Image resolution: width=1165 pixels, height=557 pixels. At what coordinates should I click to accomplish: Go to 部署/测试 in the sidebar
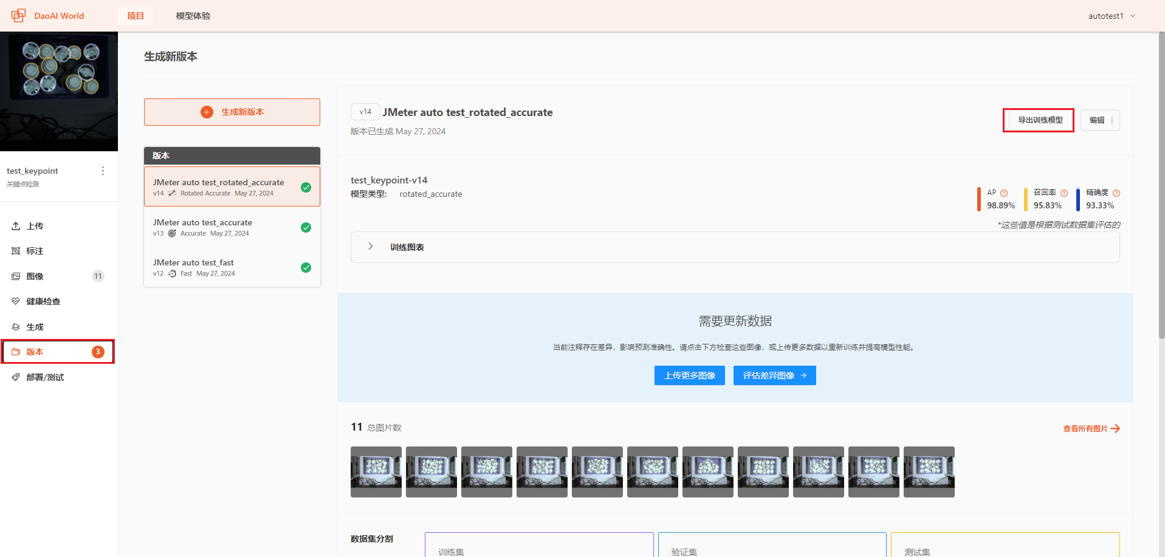point(59,377)
